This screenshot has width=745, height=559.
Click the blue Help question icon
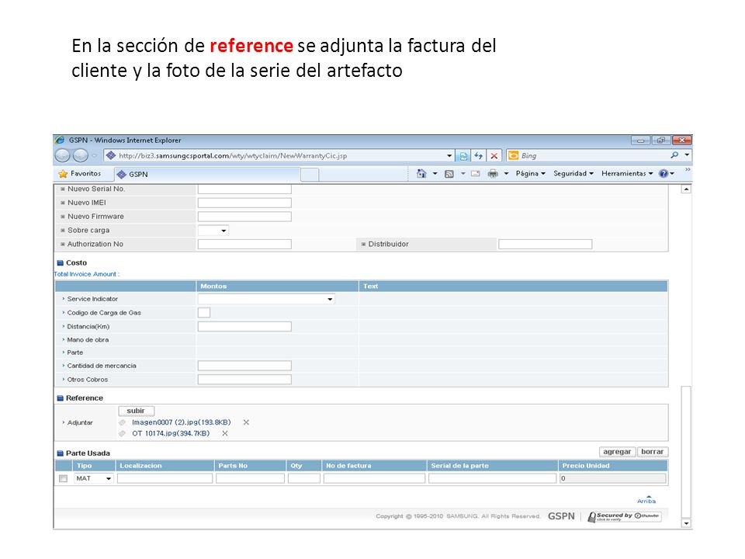pos(664,174)
